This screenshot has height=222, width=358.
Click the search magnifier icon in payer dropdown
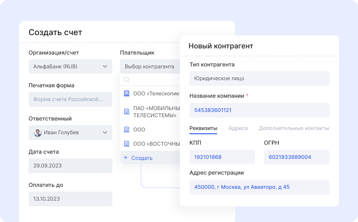127,80
